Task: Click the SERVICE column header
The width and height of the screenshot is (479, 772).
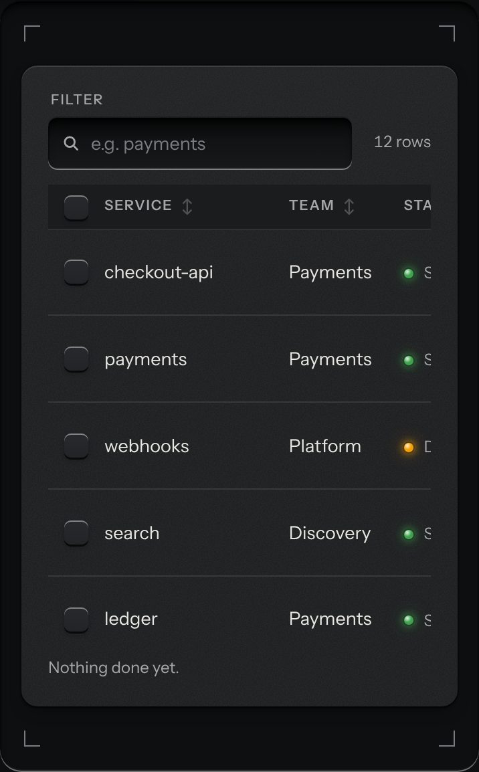Action: click(x=138, y=205)
